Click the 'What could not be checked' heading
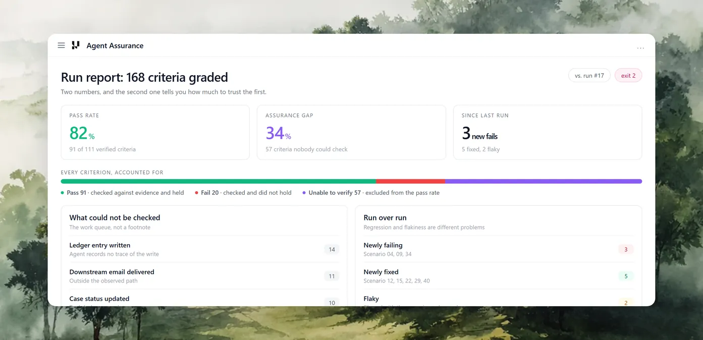This screenshot has width=703, height=340. point(115,217)
